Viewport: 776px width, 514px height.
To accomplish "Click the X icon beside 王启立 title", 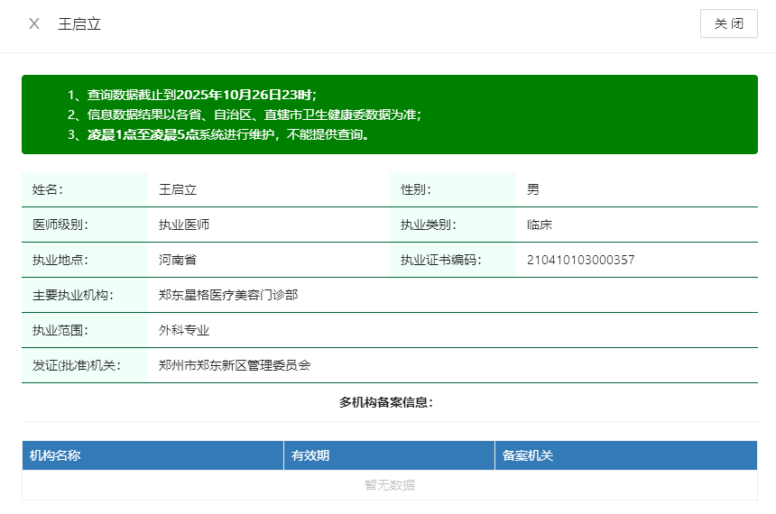I will coord(34,23).
